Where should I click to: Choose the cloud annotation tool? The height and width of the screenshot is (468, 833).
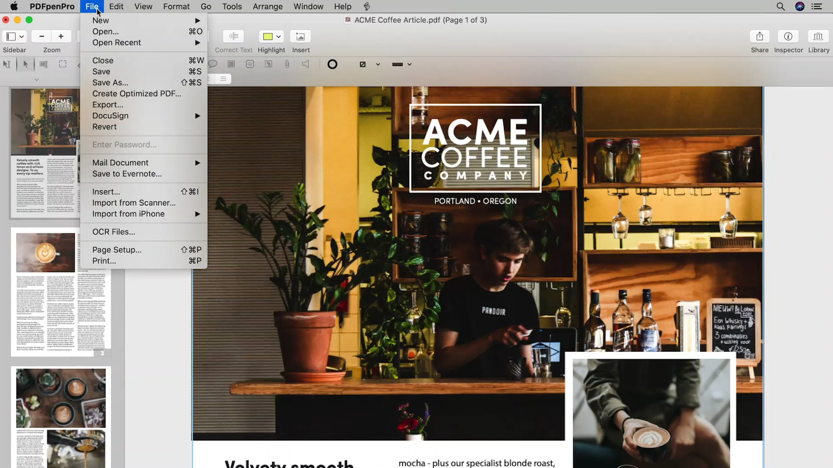[250, 64]
